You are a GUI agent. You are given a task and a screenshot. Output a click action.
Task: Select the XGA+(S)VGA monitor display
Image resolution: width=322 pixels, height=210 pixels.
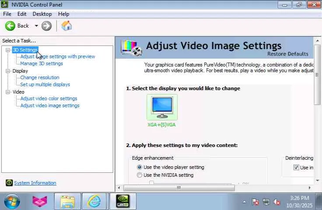[x=162, y=107]
